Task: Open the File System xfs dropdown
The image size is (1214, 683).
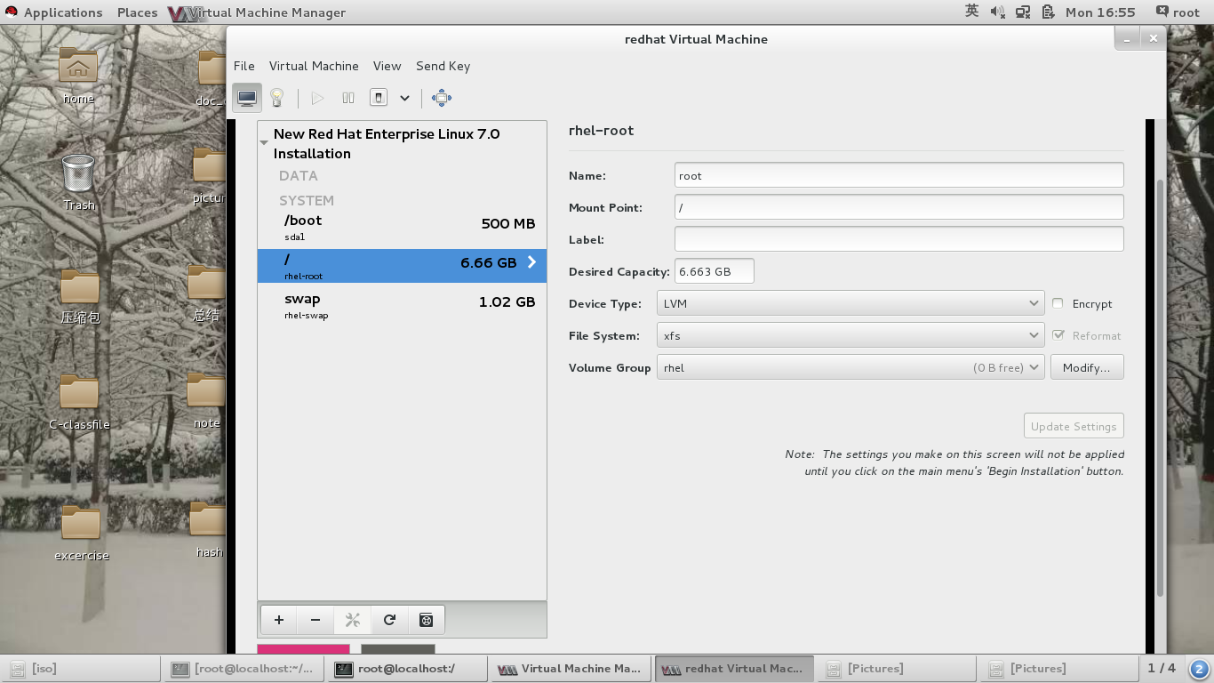Action: tap(850, 335)
